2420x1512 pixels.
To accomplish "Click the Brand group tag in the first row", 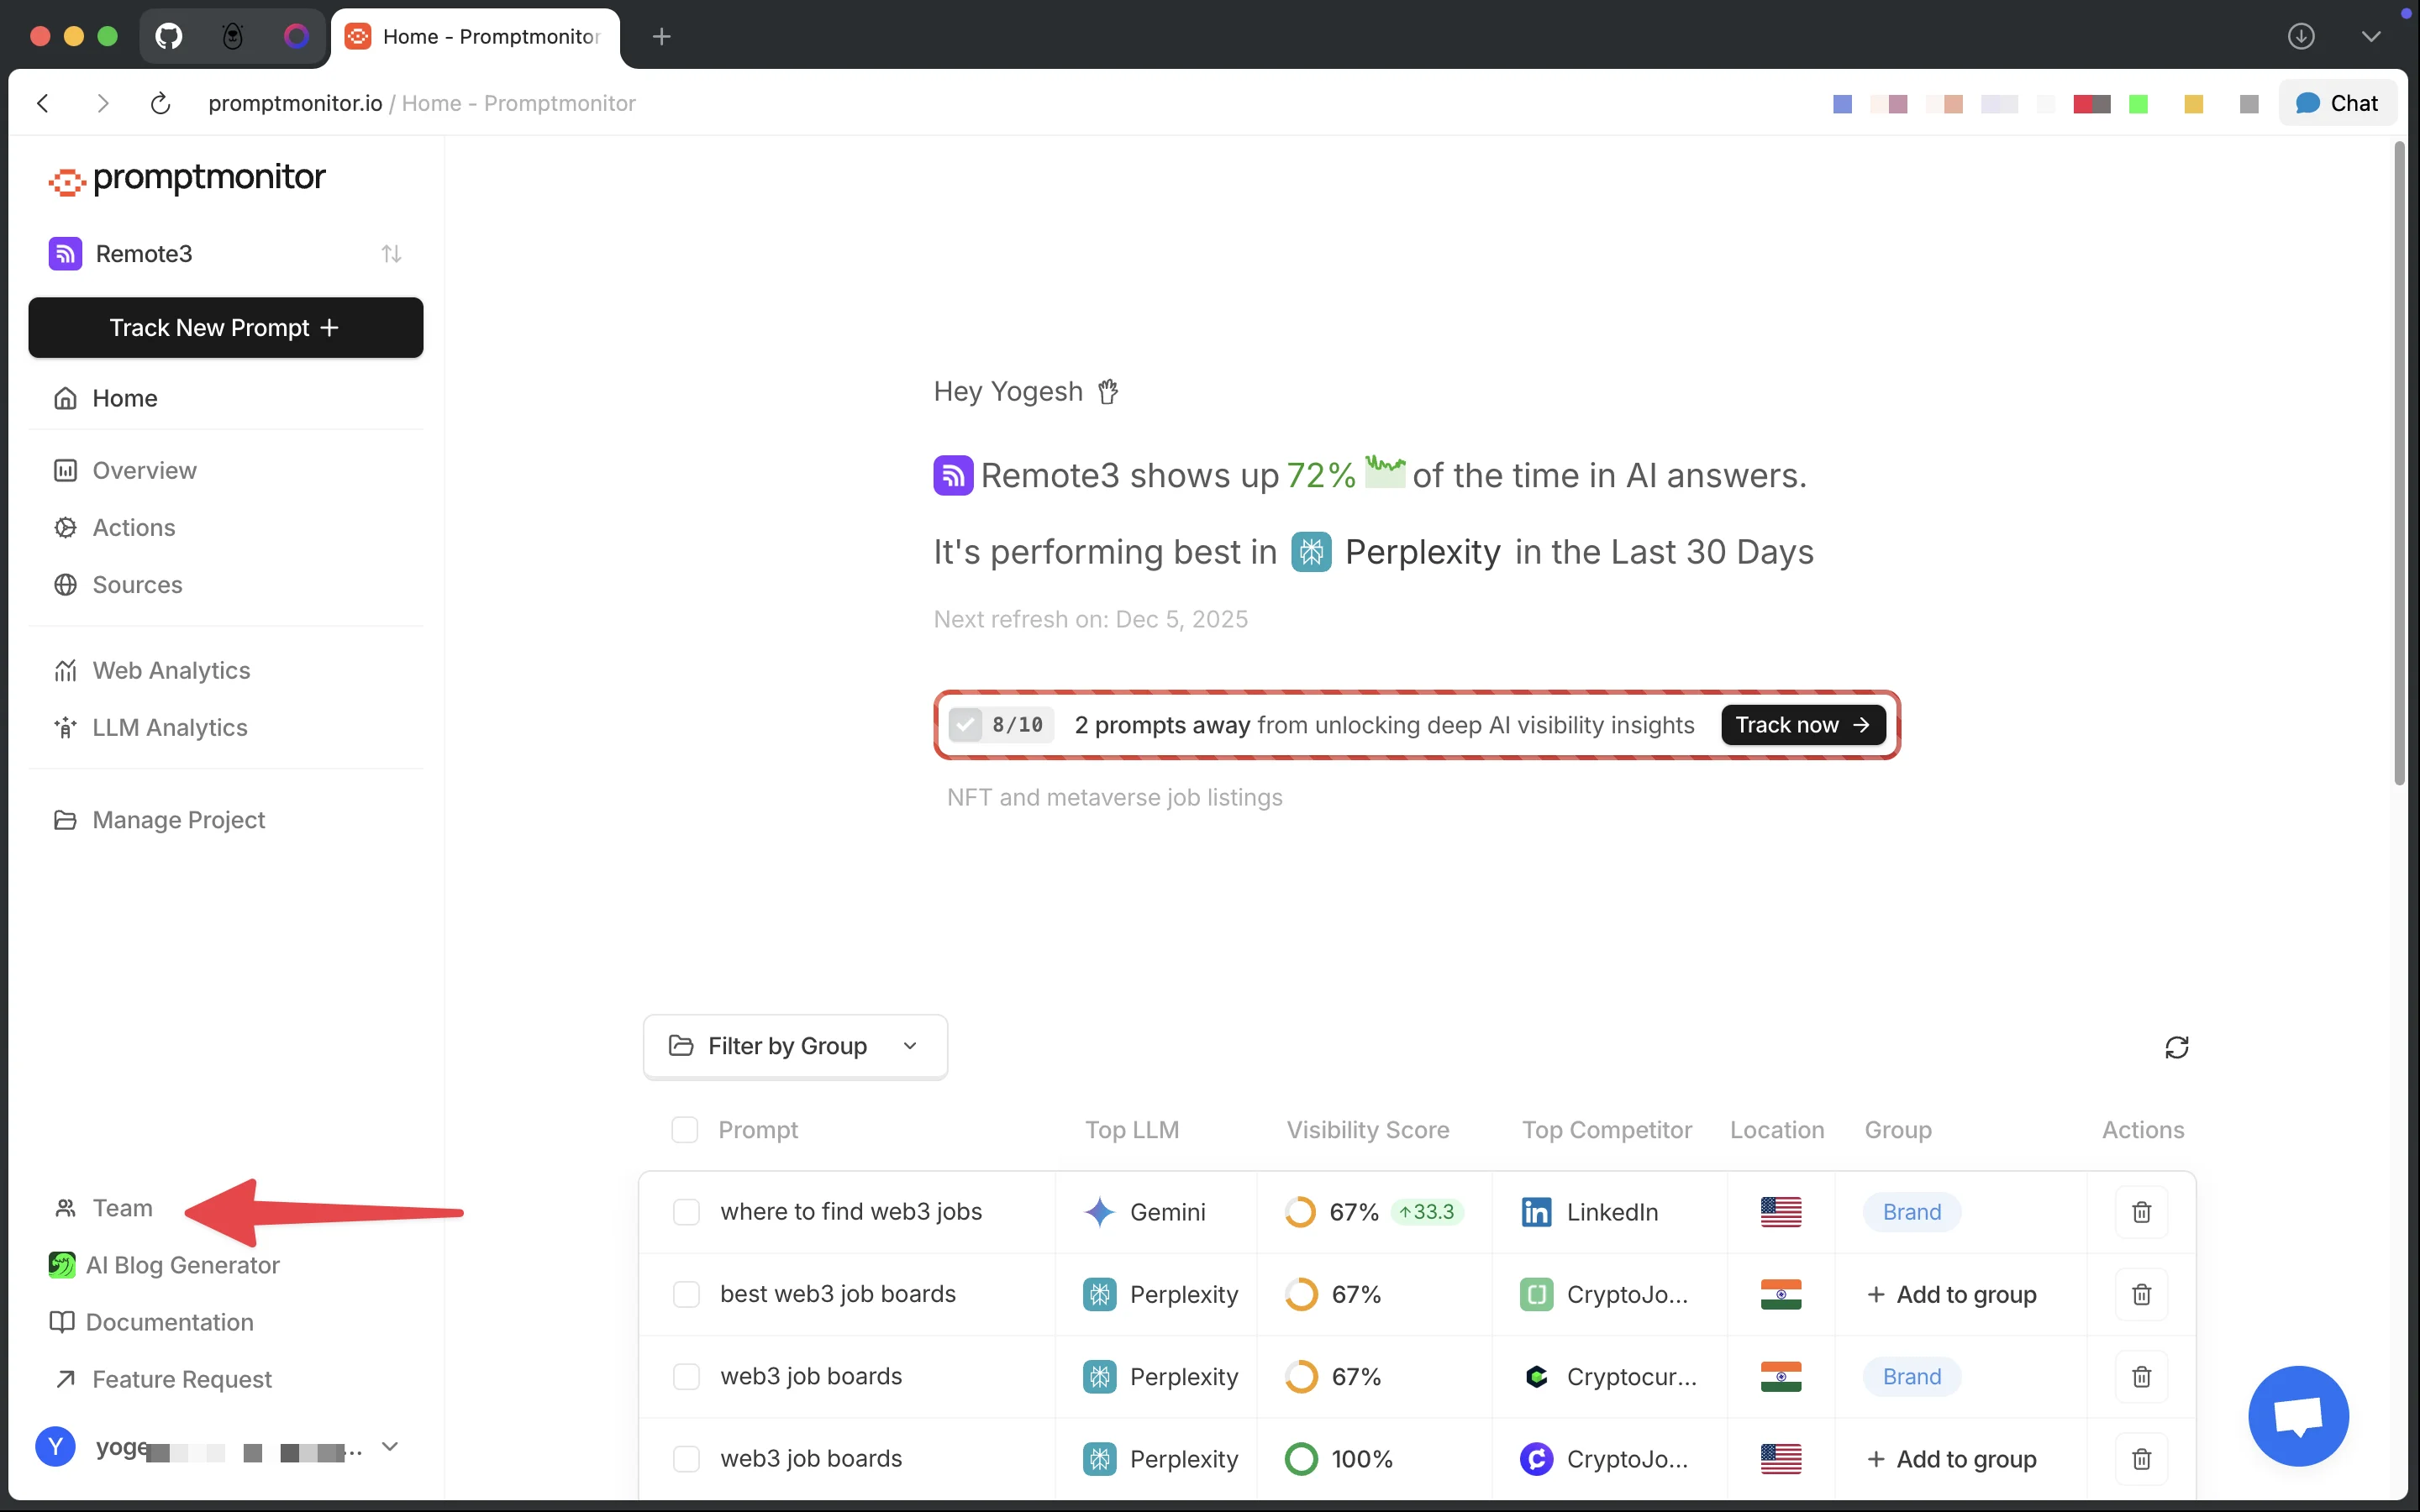I will [1911, 1212].
